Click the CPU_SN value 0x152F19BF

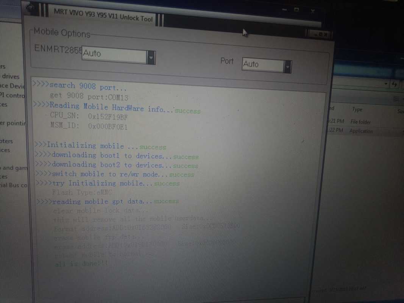[x=108, y=117]
